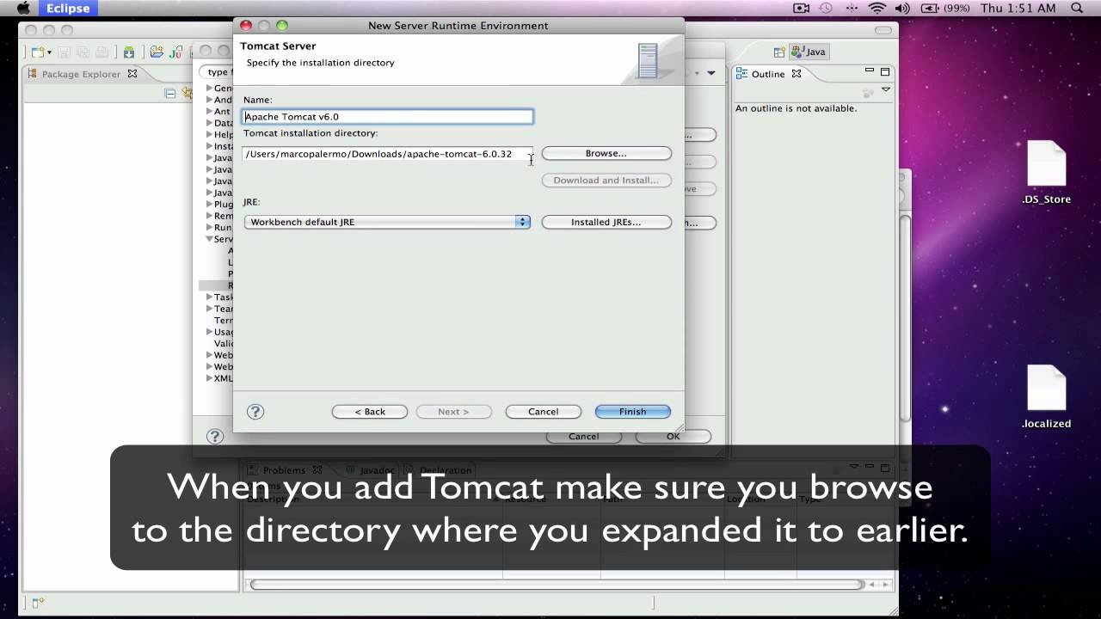Click the Print icon in Eclipse toolbar
The height and width of the screenshot is (619, 1101).
[x=101, y=52]
